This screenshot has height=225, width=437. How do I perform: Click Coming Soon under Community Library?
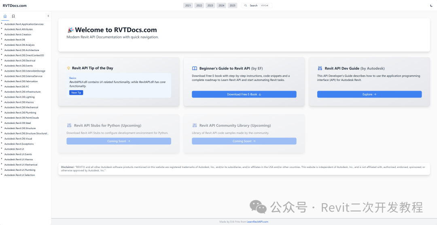[244, 141]
